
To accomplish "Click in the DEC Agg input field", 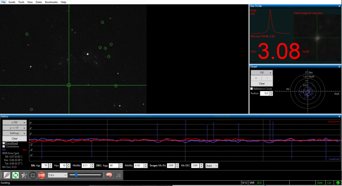I will pos(114,166).
